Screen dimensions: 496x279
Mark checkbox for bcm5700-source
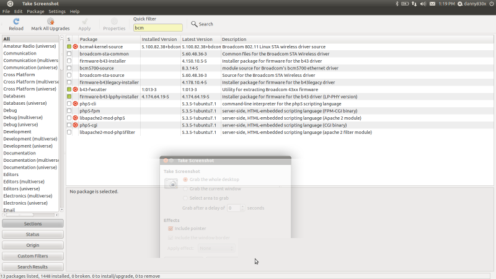[69, 68]
